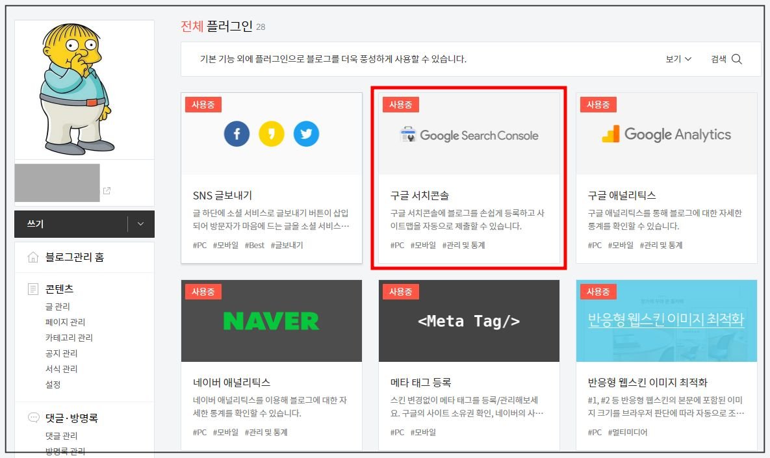
Task: Click the 구글 애널리틱스 description text
Action: point(665,220)
